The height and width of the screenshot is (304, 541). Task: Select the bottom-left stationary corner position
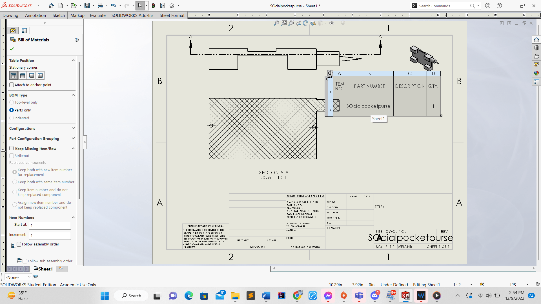[x=32, y=76]
